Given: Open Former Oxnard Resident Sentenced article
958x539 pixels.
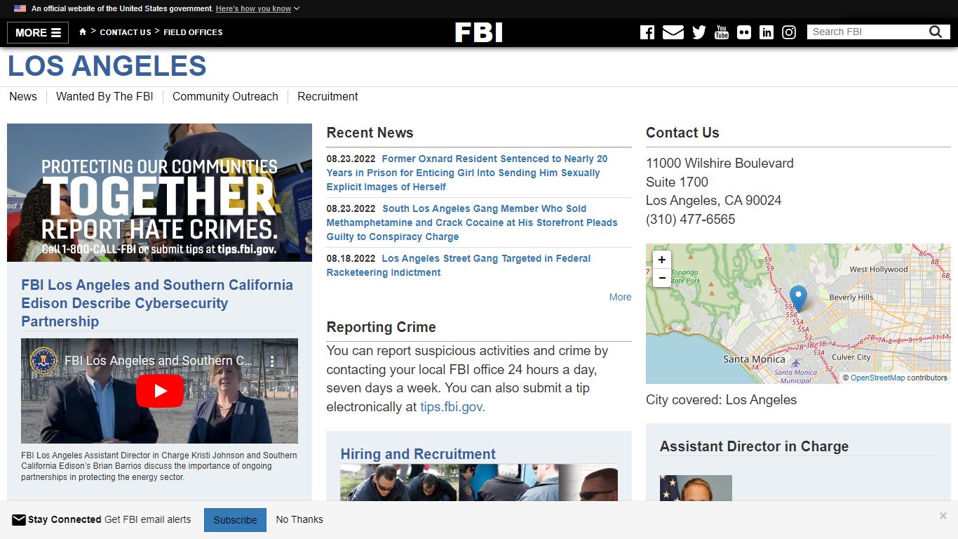Looking at the screenshot, I should pos(466,173).
